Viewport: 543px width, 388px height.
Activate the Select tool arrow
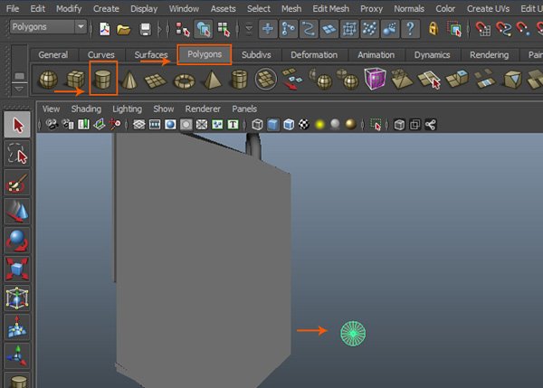click(17, 125)
